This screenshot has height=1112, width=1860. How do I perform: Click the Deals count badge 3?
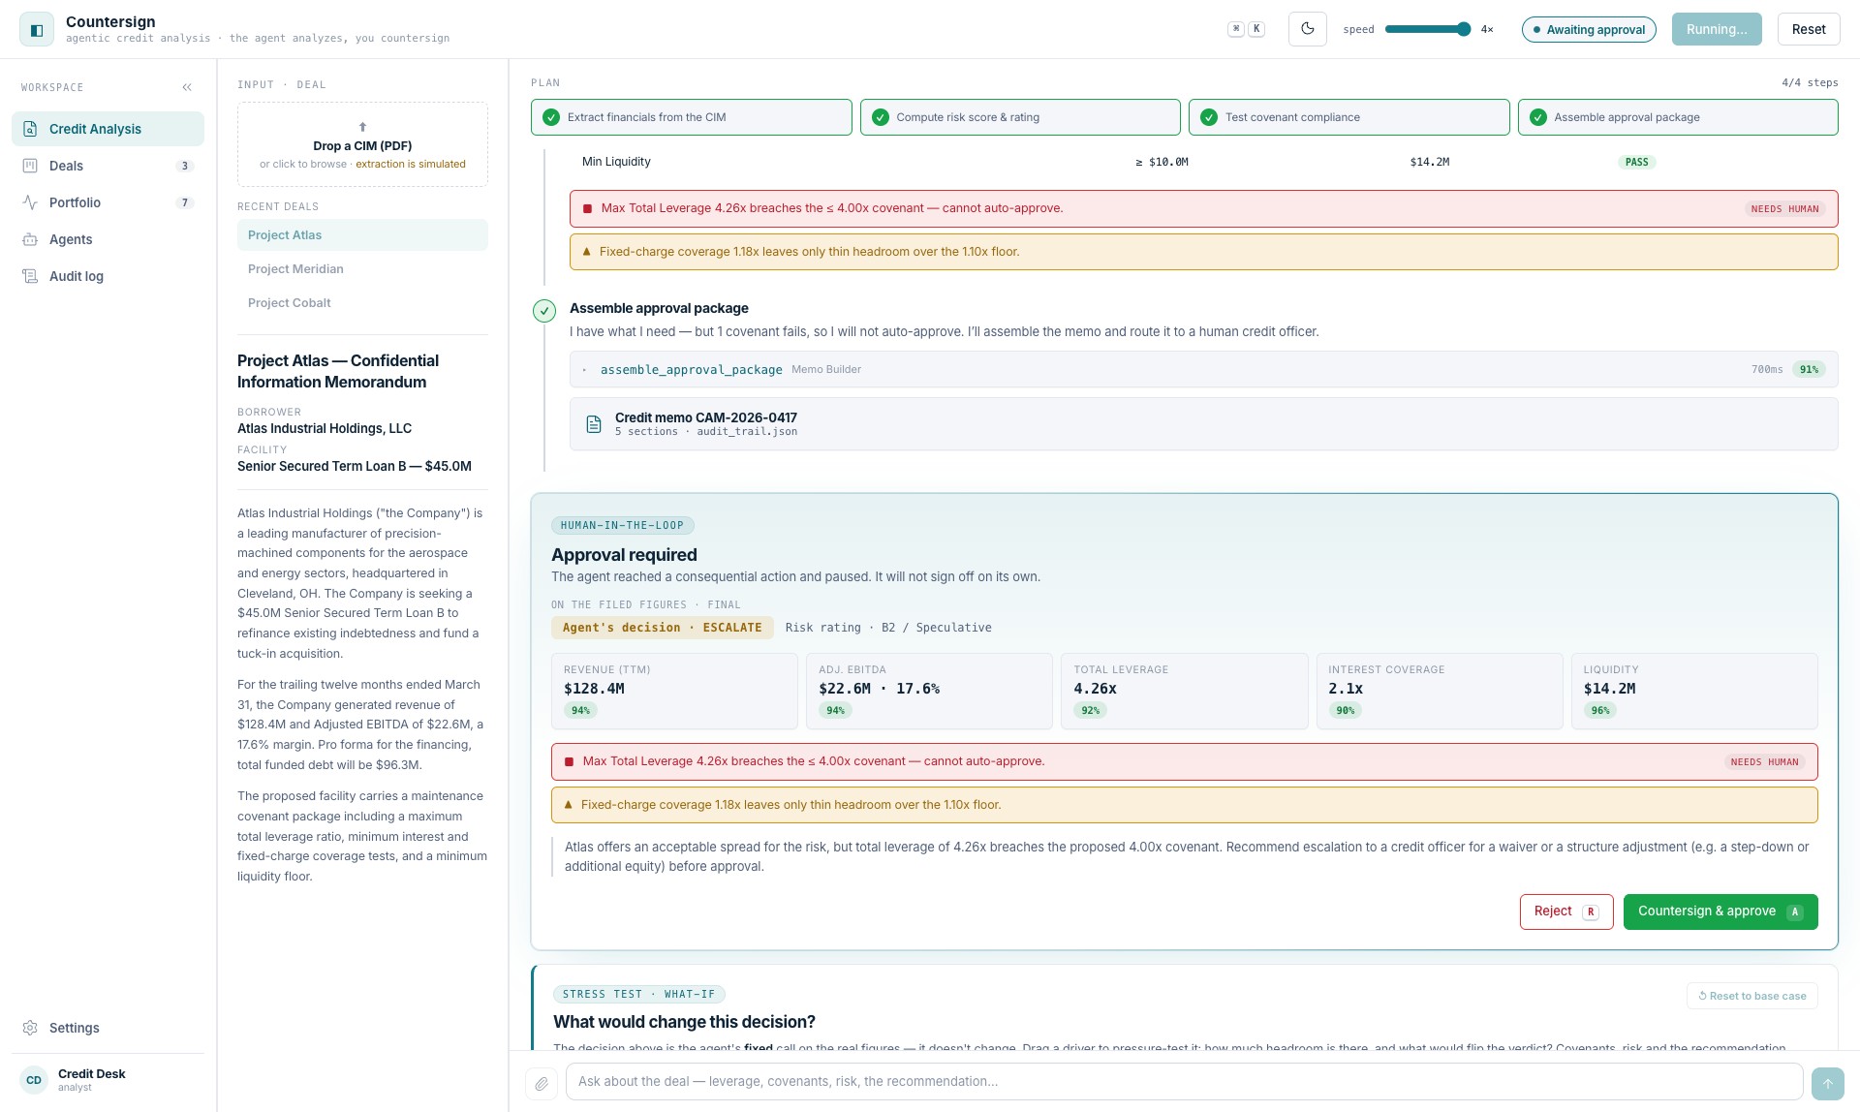[x=185, y=166]
